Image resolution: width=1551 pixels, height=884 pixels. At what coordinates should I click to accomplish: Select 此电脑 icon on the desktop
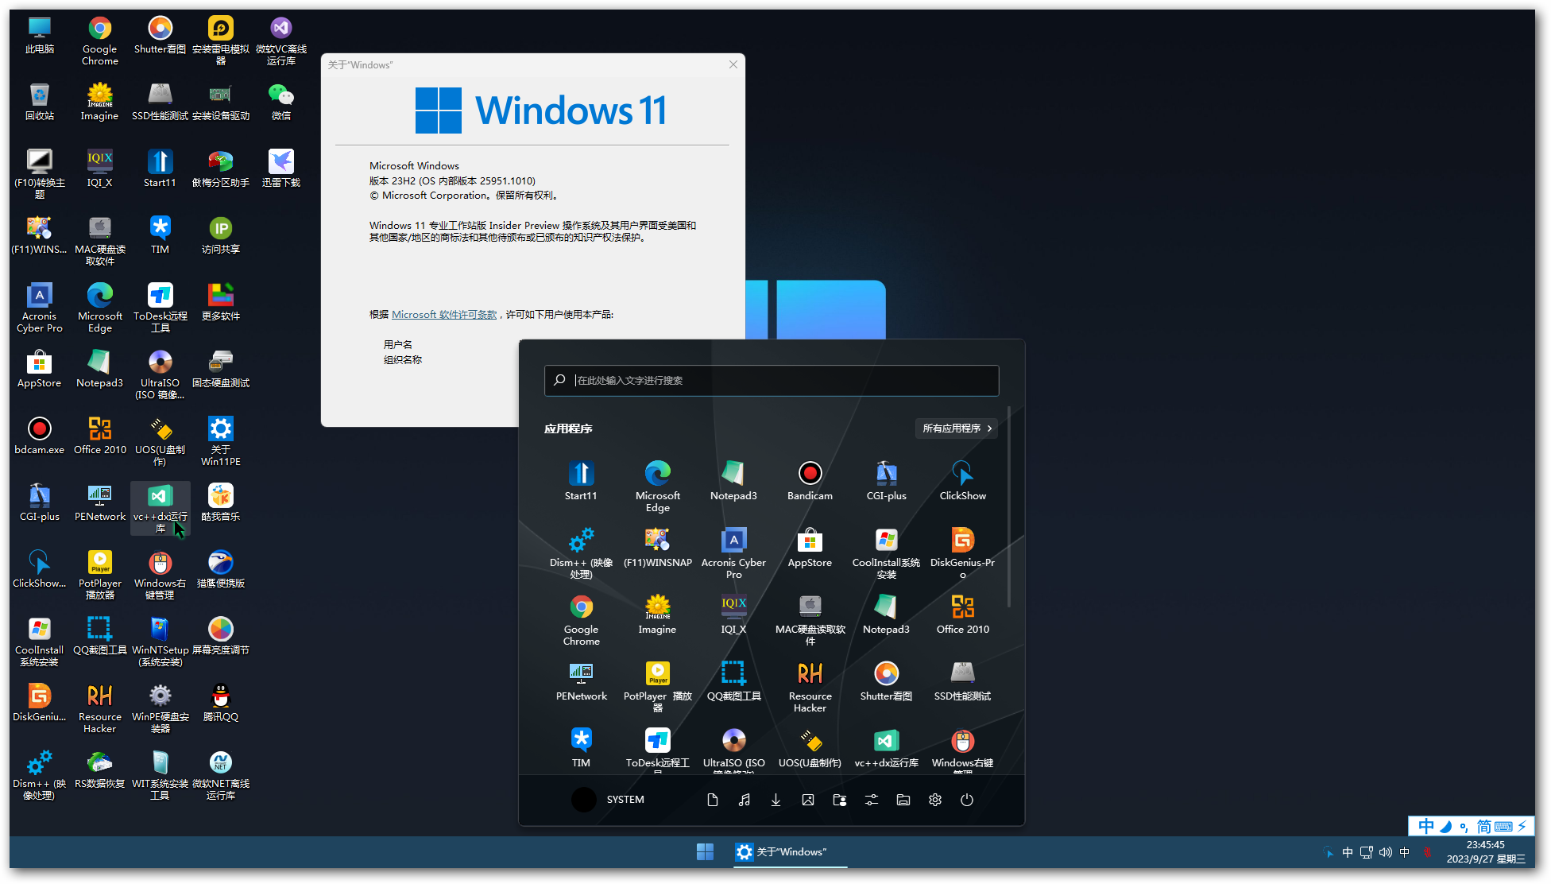click(x=39, y=35)
